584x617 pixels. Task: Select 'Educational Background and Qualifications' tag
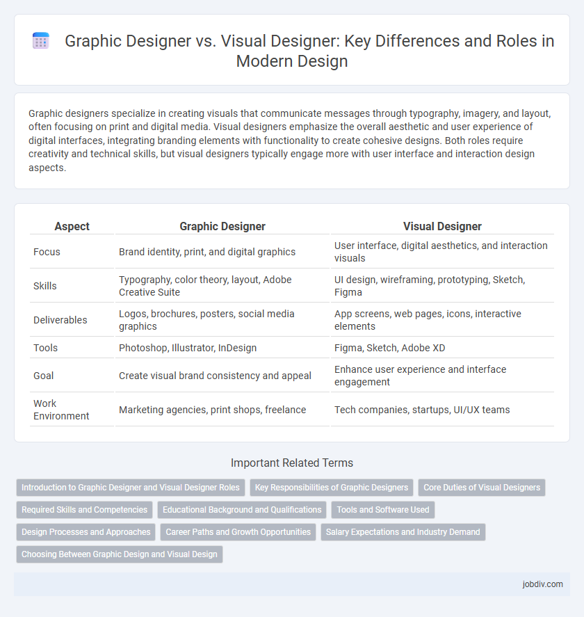[242, 510]
